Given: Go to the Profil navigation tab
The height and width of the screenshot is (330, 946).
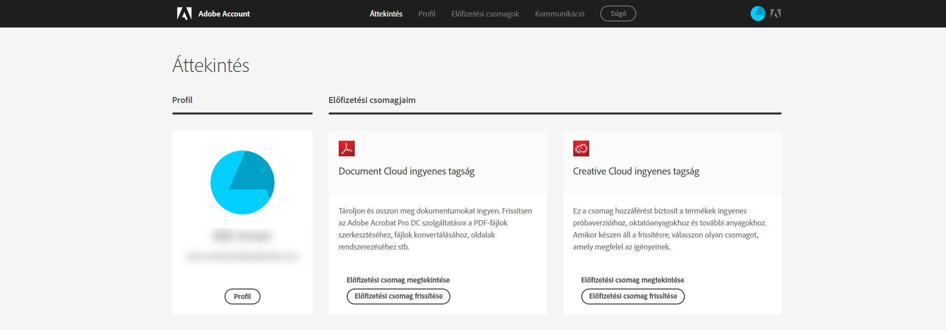Looking at the screenshot, I should point(427,14).
